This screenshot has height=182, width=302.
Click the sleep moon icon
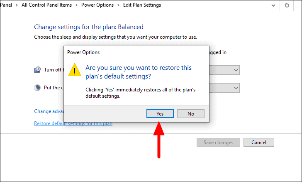tap(37, 88)
